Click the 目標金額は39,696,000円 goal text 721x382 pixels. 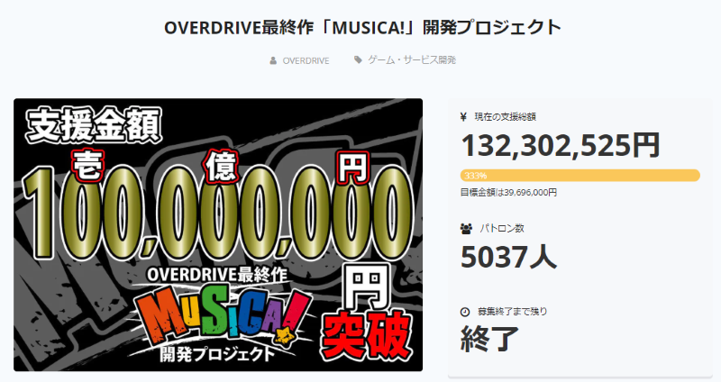tap(508, 192)
